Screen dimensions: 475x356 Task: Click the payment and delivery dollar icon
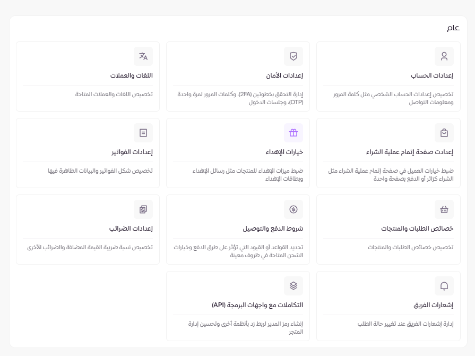pos(293,209)
